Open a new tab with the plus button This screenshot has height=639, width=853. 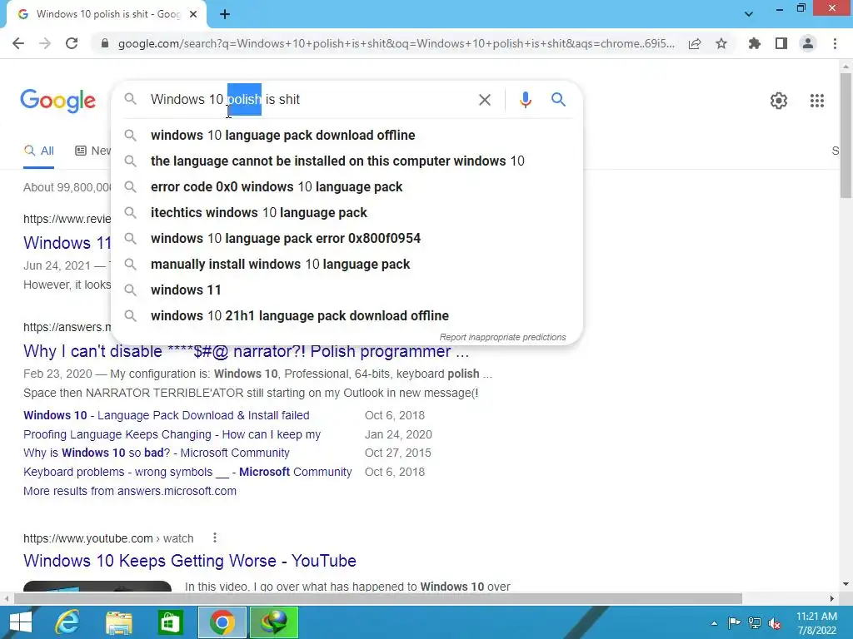(x=225, y=15)
